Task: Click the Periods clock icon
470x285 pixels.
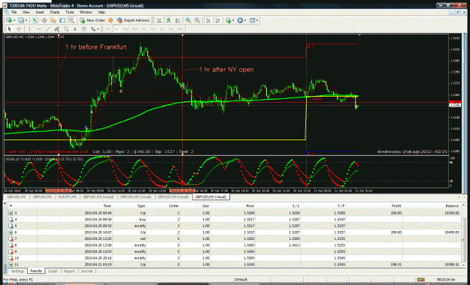Action: [x=240, y=20]
